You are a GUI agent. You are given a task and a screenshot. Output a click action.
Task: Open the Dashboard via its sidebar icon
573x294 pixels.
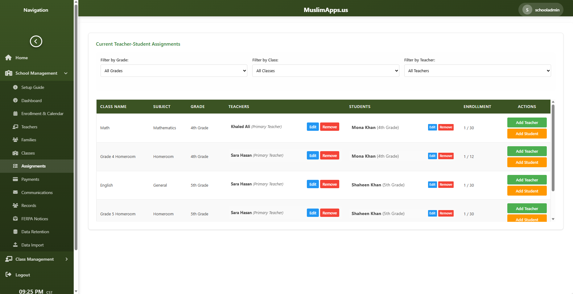15,101
